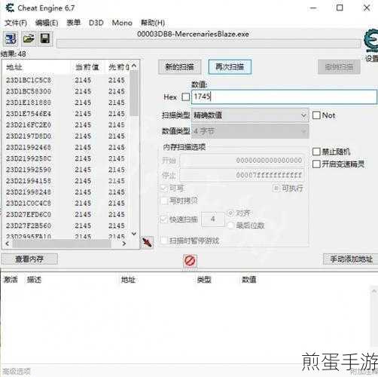The image size is (378, 377).
Task: Select address row 23D216FC2E0
Action: [x=66, y=125]
